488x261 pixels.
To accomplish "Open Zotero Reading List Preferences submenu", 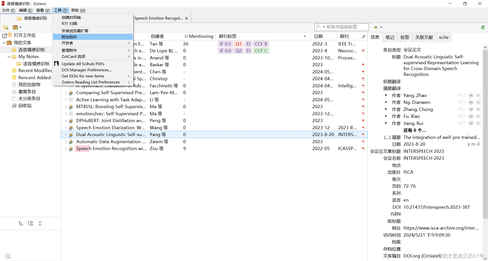I will click(93, 82).
